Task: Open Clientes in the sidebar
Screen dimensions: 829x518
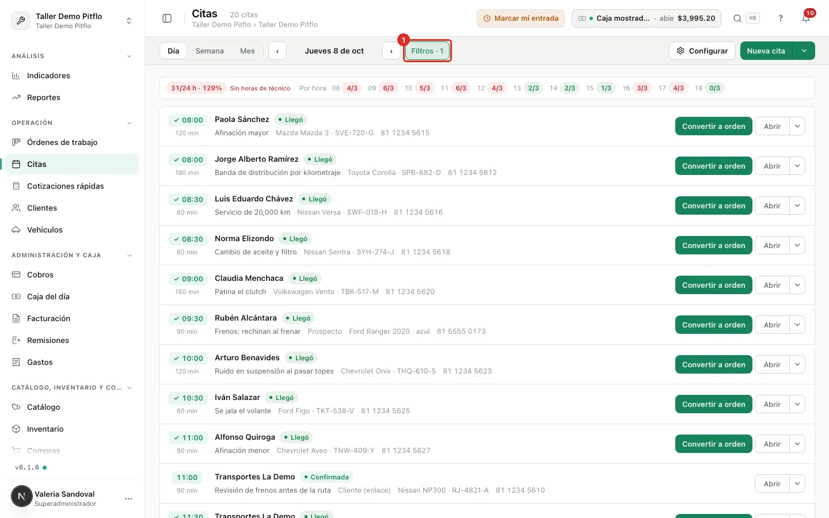Action: (x=72, y=208)
